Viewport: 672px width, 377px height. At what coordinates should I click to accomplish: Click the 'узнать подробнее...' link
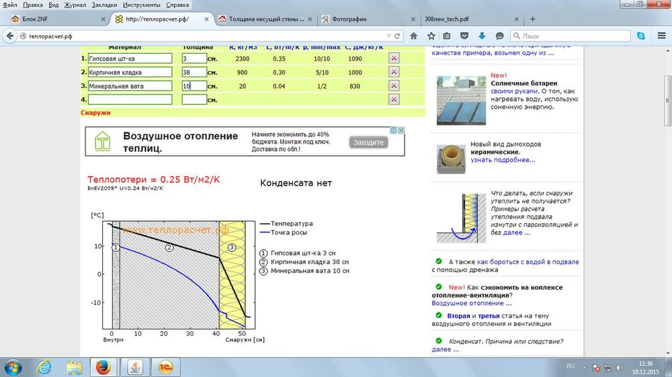pyautogui.click(x=503, y=160)
